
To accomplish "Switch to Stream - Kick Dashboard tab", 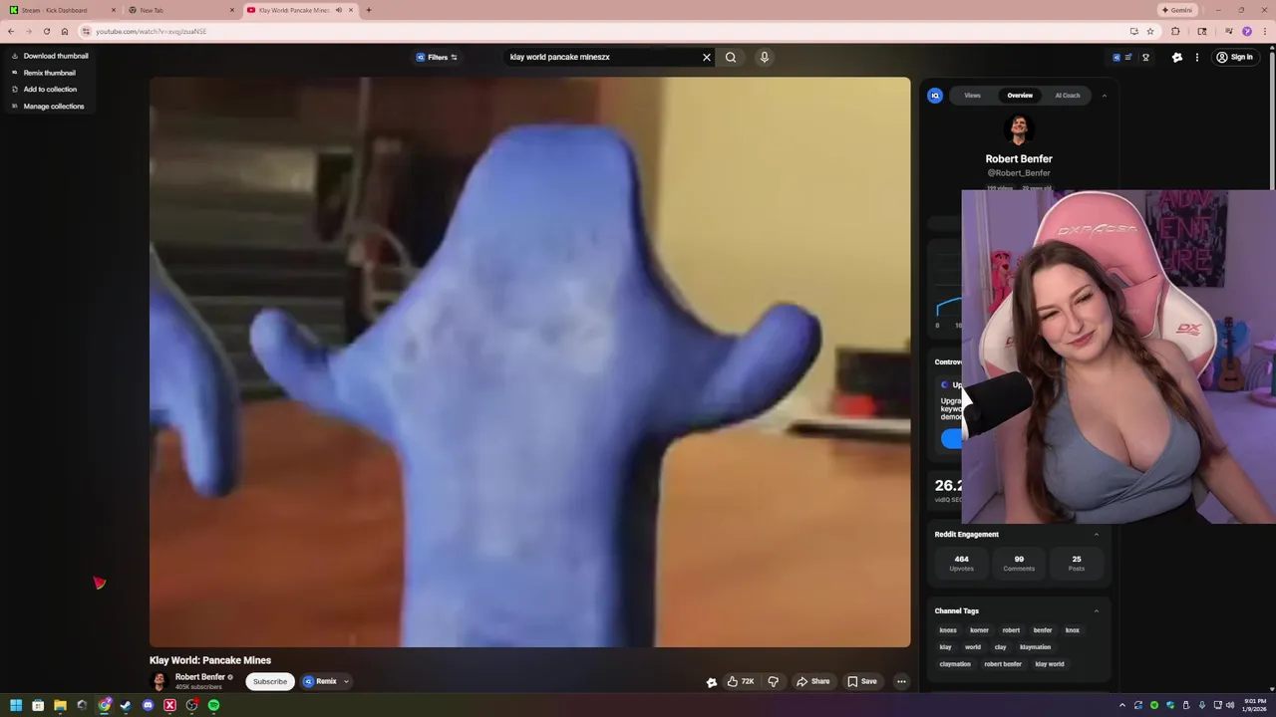I will (60, 10).
